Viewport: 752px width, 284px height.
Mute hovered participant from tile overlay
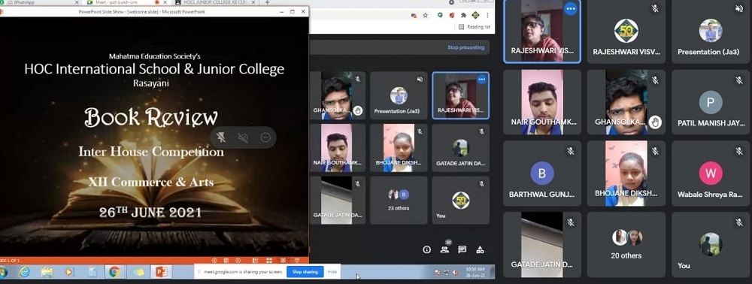243,138
